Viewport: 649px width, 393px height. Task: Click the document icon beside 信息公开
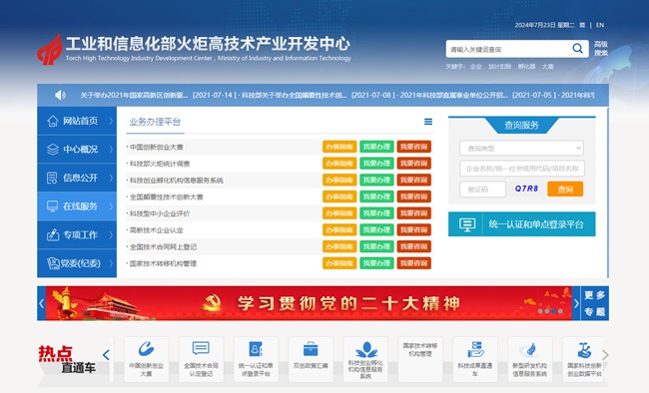[x=52, y=178]
